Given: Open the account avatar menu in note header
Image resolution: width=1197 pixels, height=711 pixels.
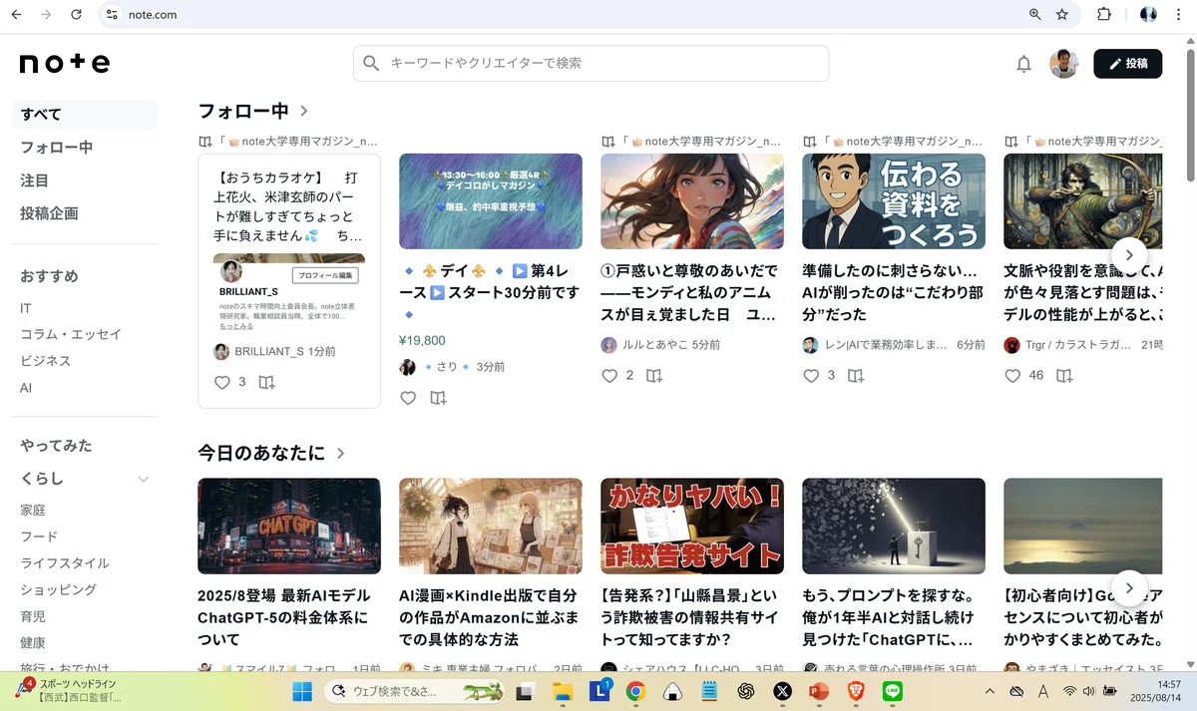Looking at the screenshot, I should tap(1063, 64).
